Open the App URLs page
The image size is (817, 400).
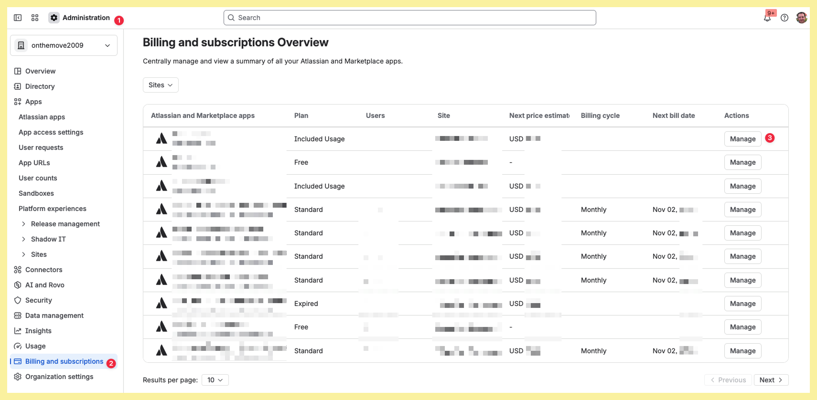point(34,163)
